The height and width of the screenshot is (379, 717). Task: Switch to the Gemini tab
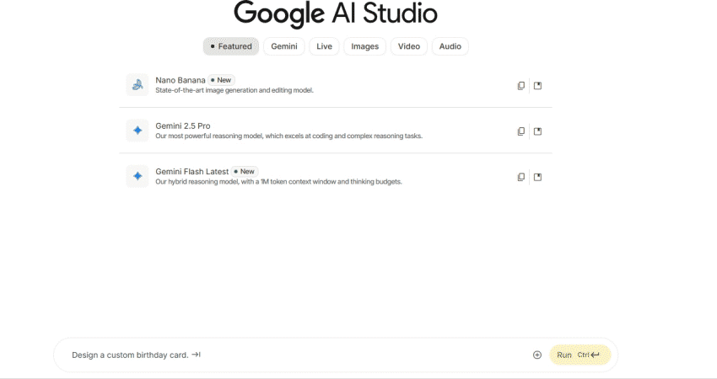[283, 46]
